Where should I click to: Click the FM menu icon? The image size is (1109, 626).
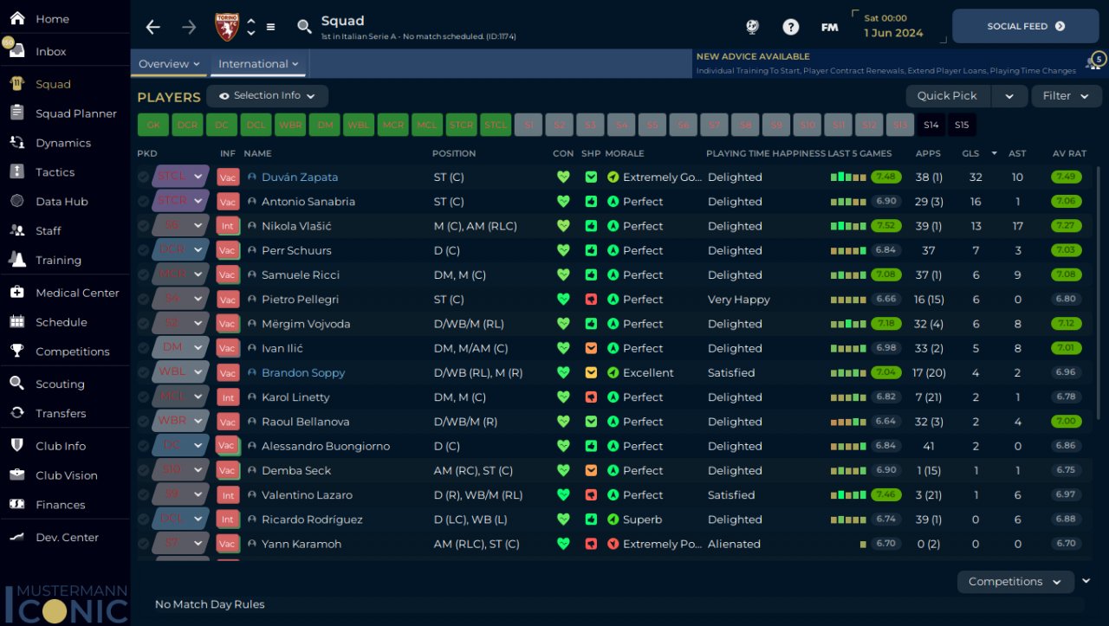(829, 27)
